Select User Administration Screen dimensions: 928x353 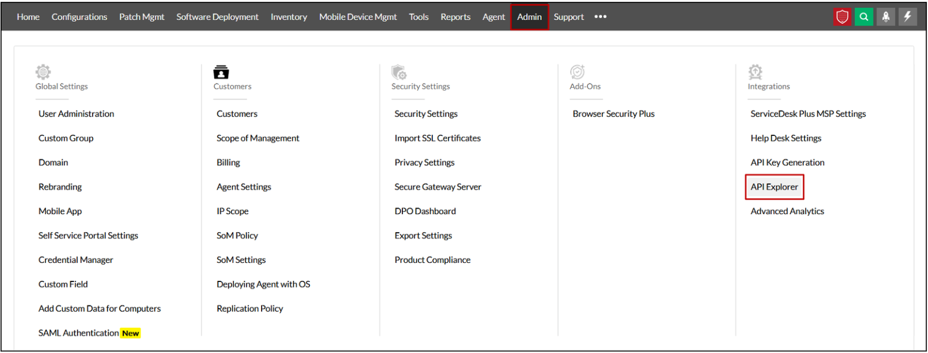pos(76,114)
